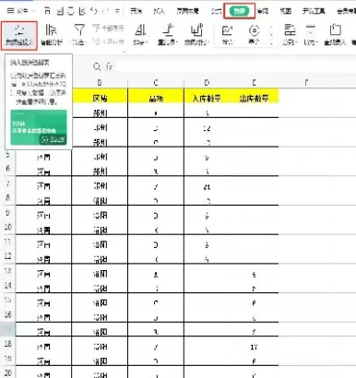
Task: Select the green 数据 (Data) tab
Action: point(239,11)
